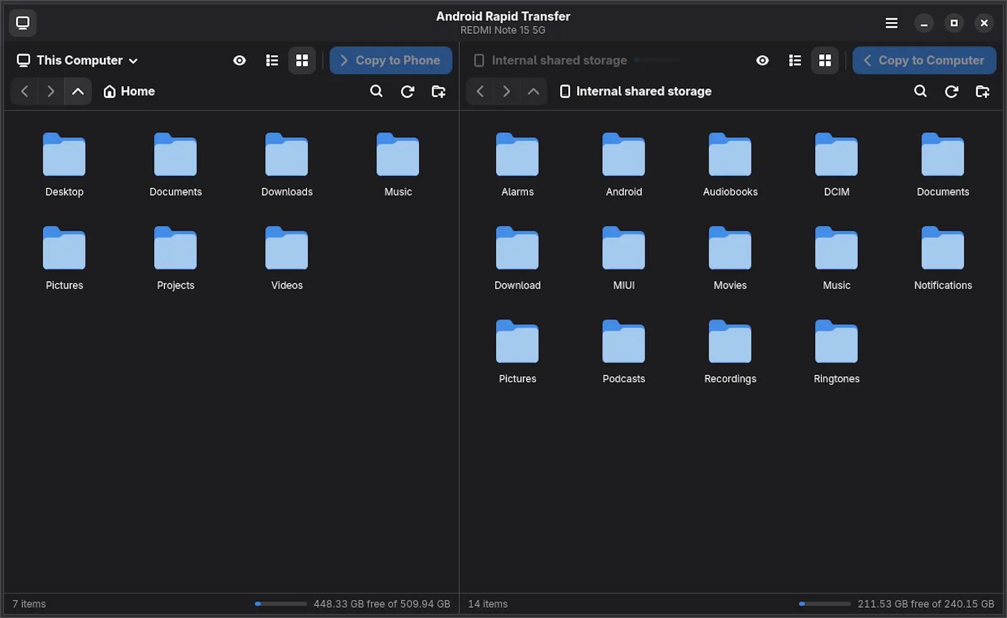The image size is (1007, 618).
Task: Switch computer pane to list view
Action: (272, 60)
